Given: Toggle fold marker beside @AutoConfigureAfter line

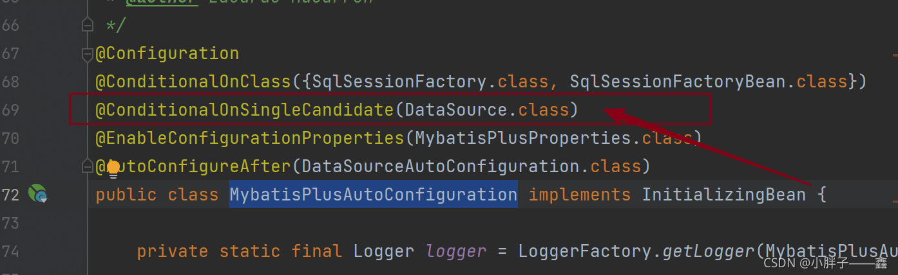Looking at the screenshot, I should pos(88,166).
